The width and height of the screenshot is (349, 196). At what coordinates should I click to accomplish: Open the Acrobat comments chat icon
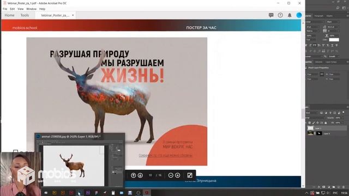pos(271,15)
